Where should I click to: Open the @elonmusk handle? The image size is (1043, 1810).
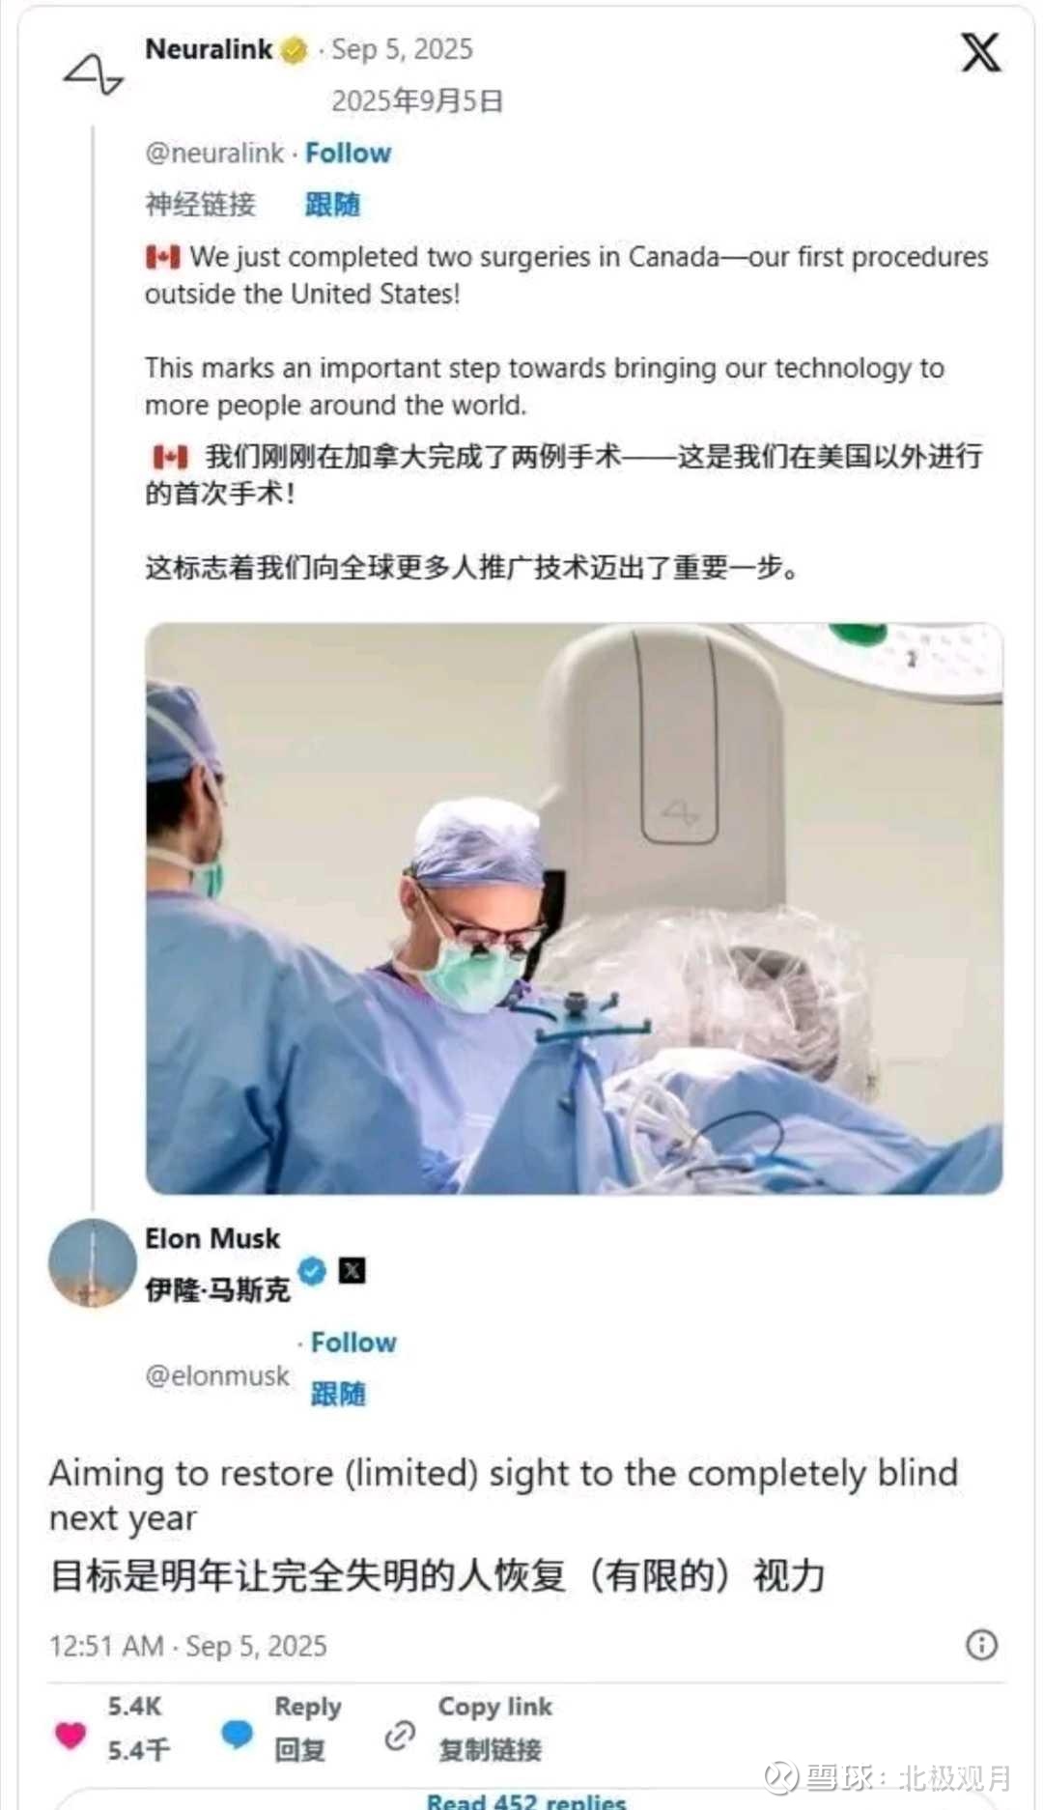(217, 1375)
